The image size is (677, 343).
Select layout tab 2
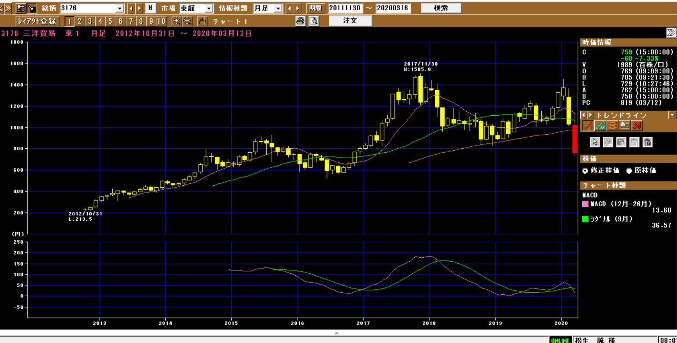coord(80,21)
